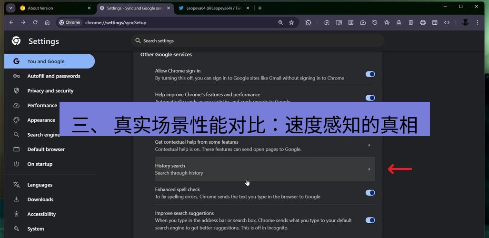Screen dimensions: 489x238
Task: Toggle Improve search suggestions off
Action: point(370,220)
